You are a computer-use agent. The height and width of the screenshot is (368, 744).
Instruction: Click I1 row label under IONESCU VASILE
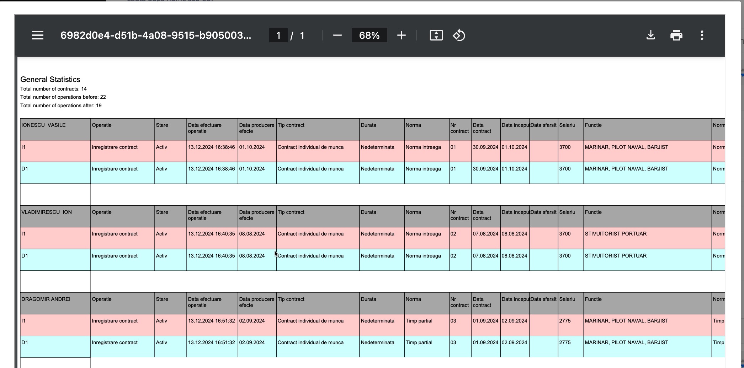23,147
